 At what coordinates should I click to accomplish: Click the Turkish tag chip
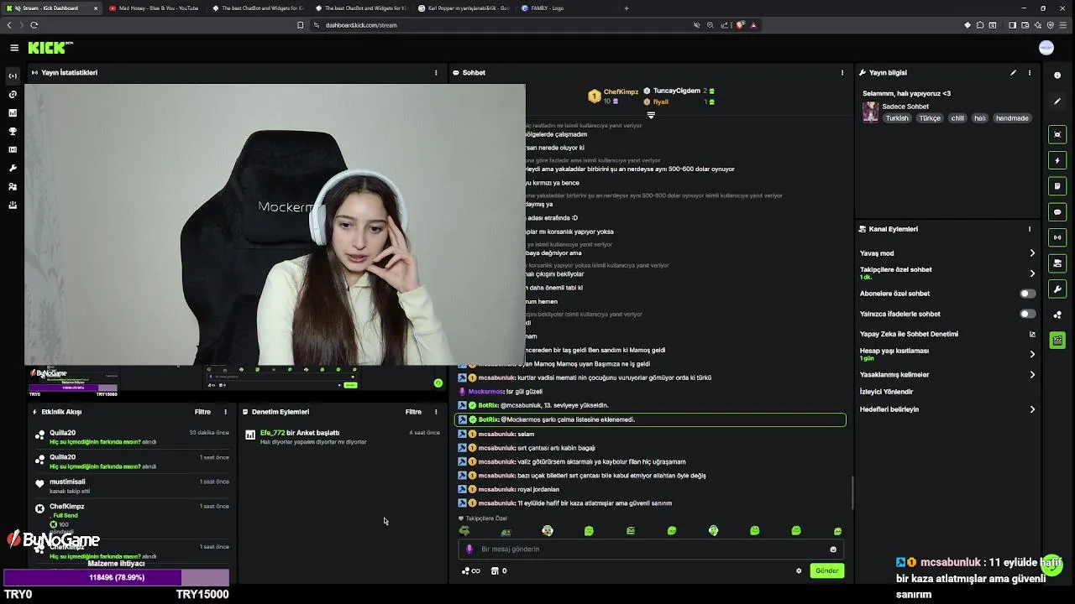[897, 118]
